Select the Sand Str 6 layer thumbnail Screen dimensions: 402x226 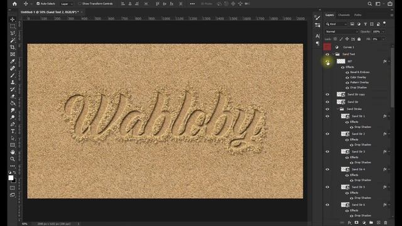click(x=345, y=205)
